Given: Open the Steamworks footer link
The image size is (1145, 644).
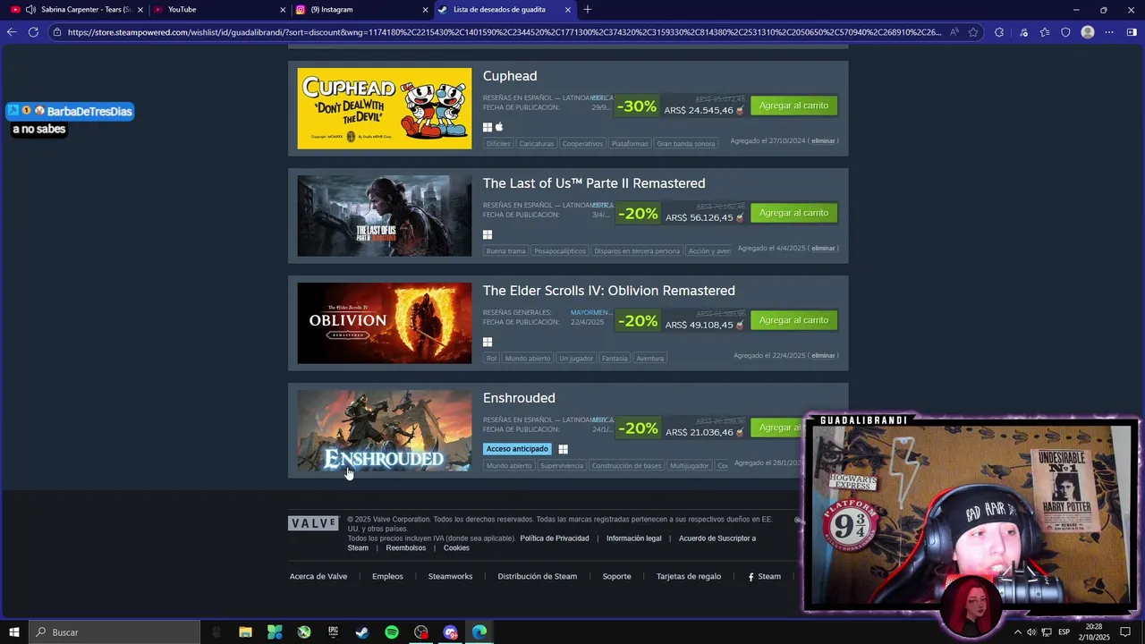Looking at the screenshot, I should (x=450, y=577).
